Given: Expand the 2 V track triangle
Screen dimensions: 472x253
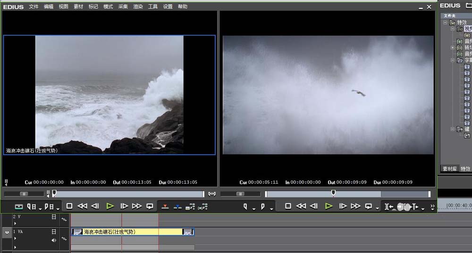Looking at the screenshot, I should [x=15, y=223].
